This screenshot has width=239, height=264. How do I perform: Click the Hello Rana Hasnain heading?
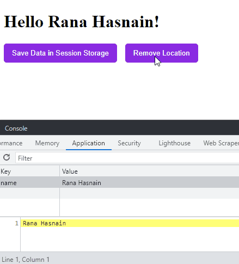click(x=82, y=22)
